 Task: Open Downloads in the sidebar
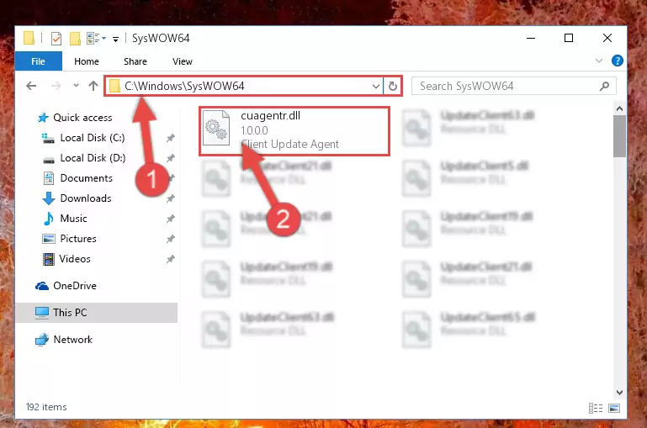(86, 198)
